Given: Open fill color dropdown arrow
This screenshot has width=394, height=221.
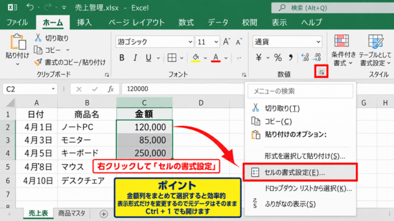Looking at the screenshot, I should 205,58.
